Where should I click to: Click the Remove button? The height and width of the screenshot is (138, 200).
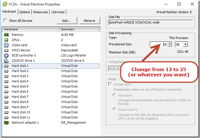pos(89,21)
